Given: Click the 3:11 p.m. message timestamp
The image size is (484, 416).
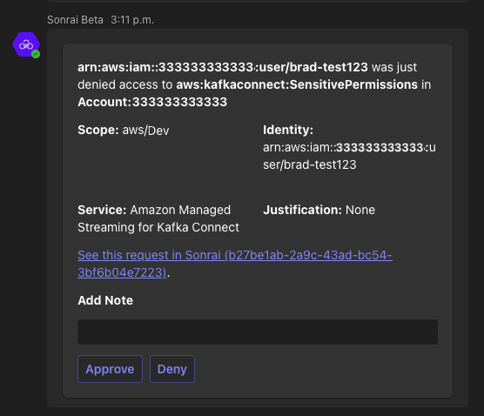Looking at the screenshot, I should click(x=132, y=20).
